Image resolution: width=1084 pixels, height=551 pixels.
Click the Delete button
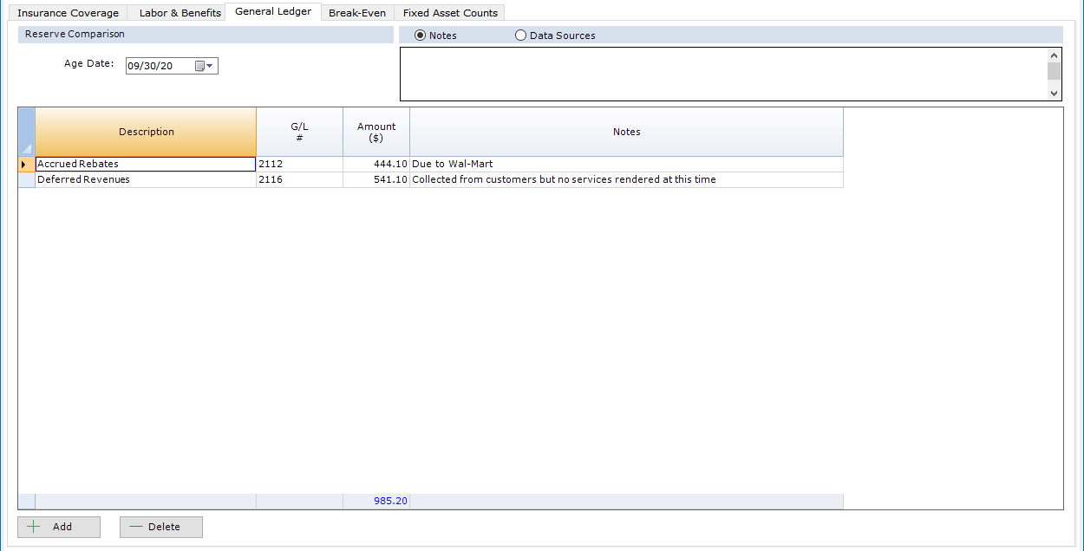160,527
